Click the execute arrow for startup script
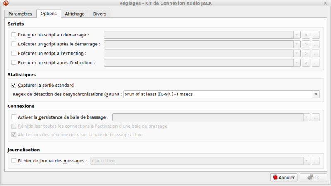 (x=306, y=35)
